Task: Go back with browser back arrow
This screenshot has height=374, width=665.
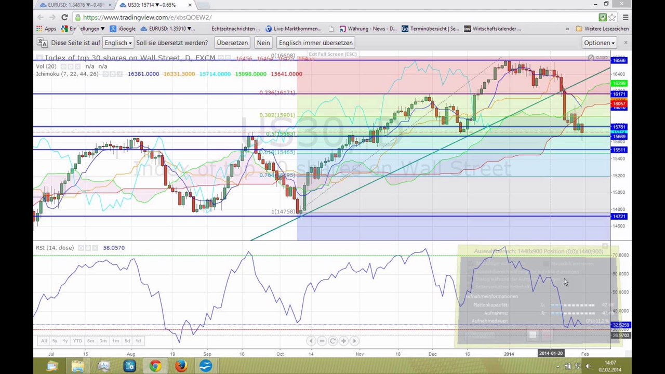Action: pos(41,17)
